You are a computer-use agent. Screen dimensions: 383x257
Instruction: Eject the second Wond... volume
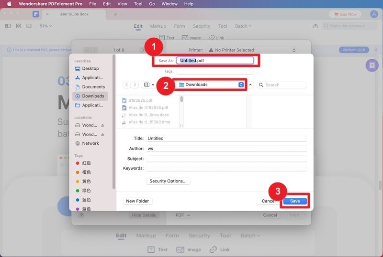(102, 135)
